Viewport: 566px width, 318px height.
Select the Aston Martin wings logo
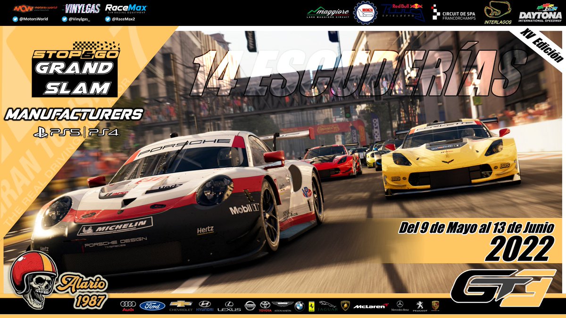tap(282, 306)
